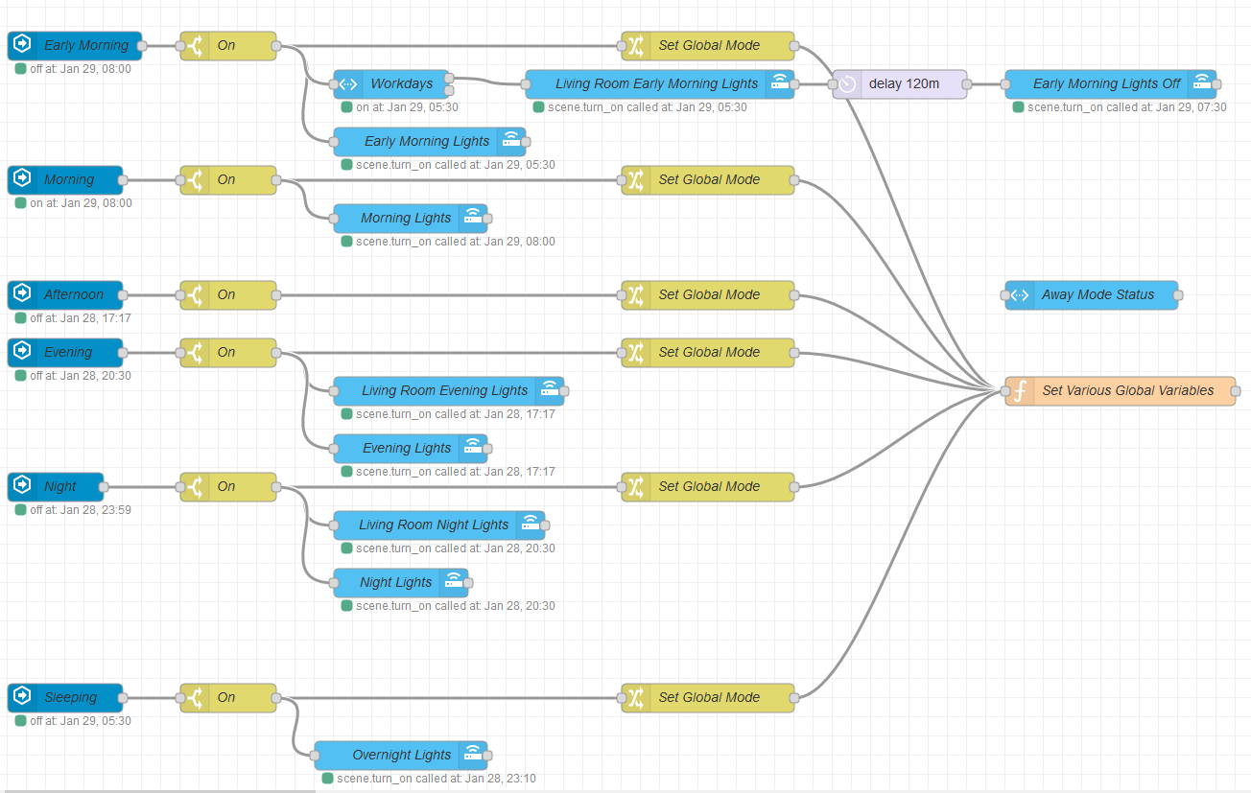Click the service icon on Living Room Night Lights

[531, 525]
